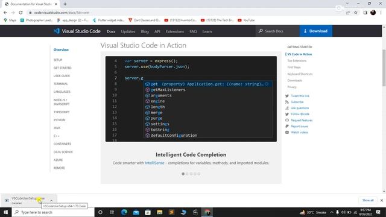Click browser back arrow icon

[5, 13]
